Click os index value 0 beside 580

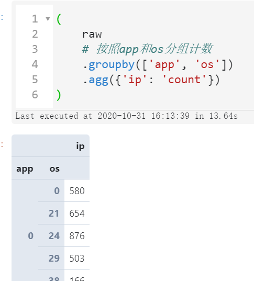click(x=57, y=191)
